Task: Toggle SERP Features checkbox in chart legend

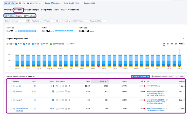Action: [x=51, y=44]
